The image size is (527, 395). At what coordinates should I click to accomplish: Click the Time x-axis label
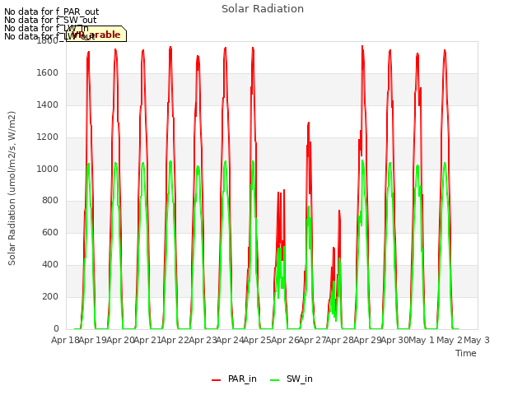point(466,353)
